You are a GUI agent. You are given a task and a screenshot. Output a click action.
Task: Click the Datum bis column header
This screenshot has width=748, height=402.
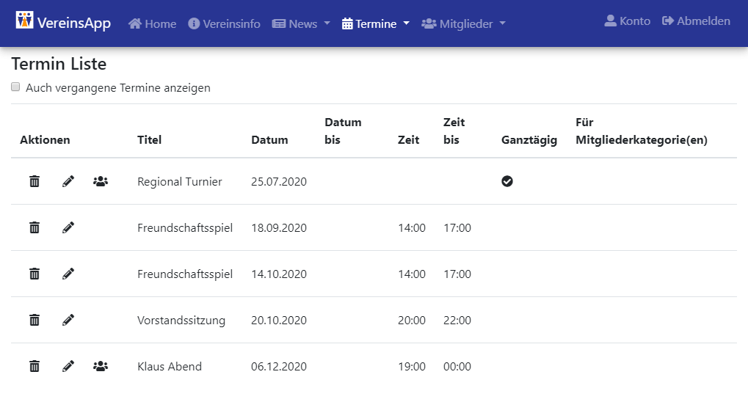[343, 131]
